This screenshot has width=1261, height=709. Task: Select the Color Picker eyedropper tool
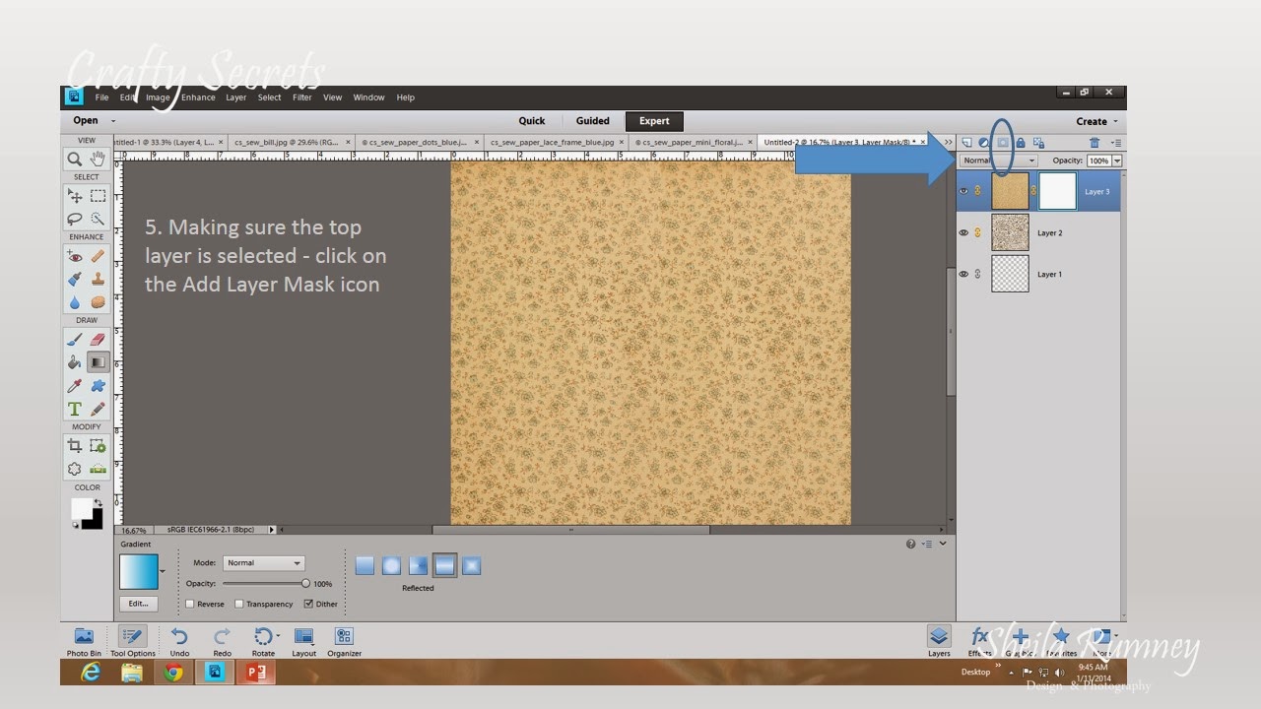(75, 387)
